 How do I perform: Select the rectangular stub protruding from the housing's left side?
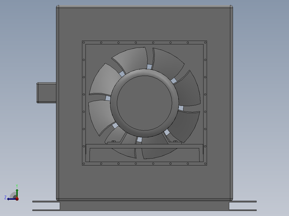[46, 93]
